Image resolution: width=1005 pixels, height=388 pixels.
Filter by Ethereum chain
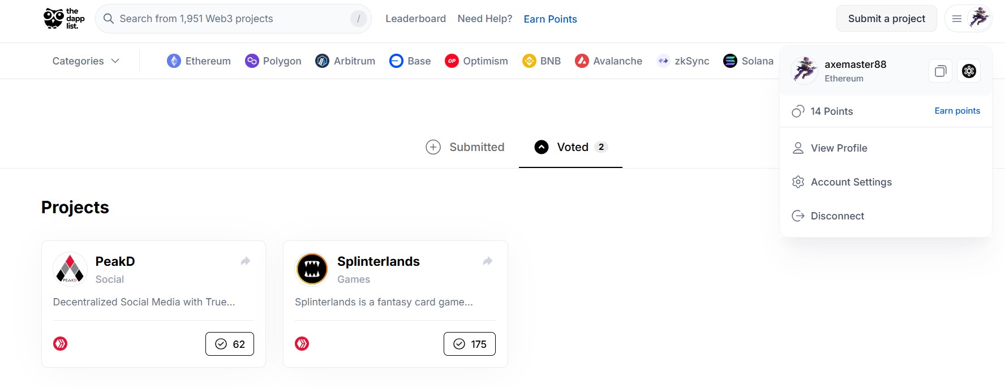pyautogui.click(x=199, y=61)
